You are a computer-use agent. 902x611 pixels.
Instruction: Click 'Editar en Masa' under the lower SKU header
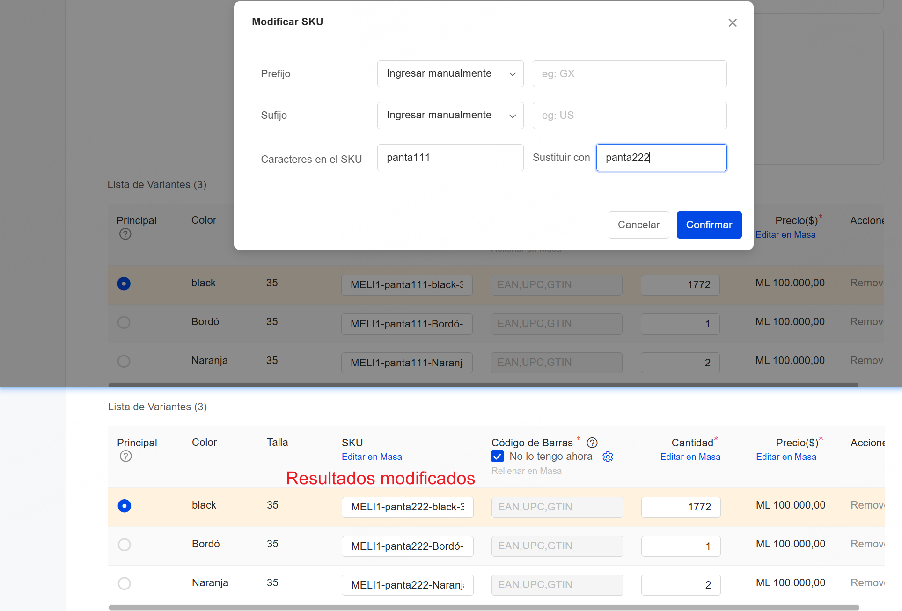[372, 457]
